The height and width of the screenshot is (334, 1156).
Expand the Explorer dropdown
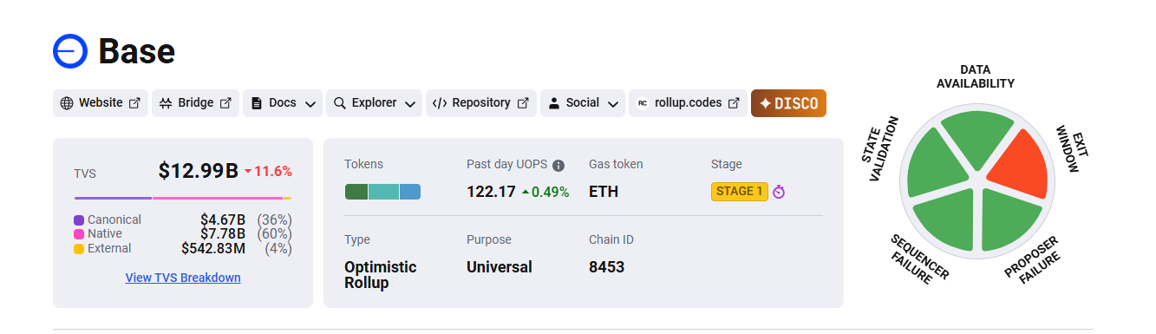coord(375,103)
